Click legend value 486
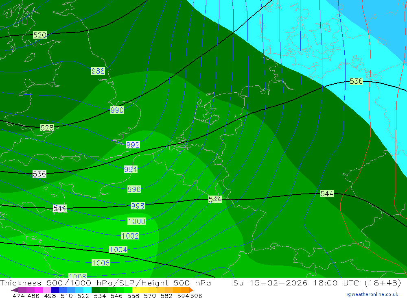The image size is (407, 298). pos(33,296)
